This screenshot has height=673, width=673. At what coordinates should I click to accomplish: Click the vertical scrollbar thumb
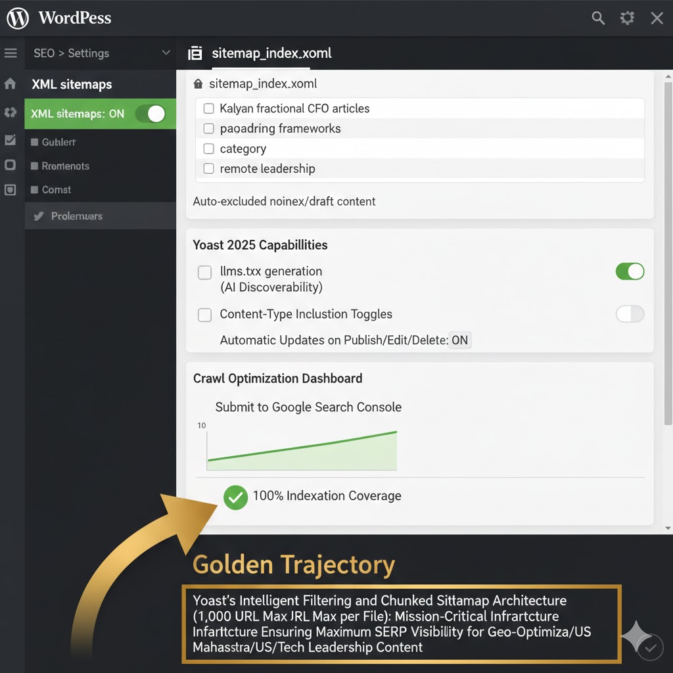tap(668, 253)
